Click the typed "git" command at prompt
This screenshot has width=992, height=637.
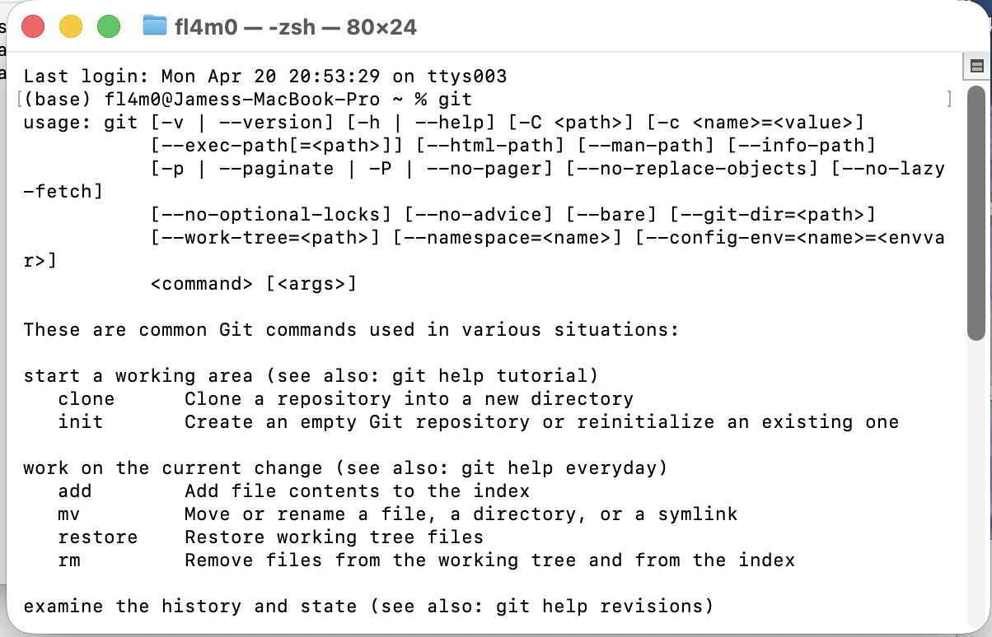[455, 100]
